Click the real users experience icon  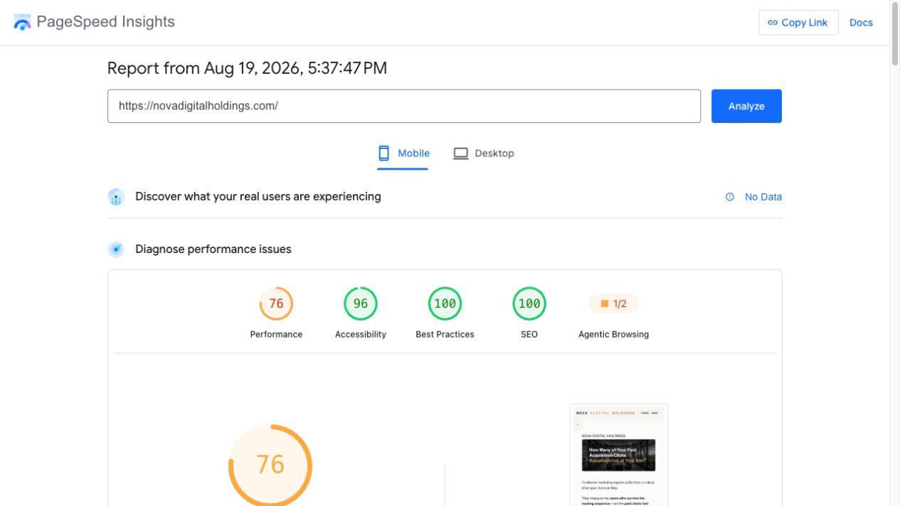pos(116,197)
